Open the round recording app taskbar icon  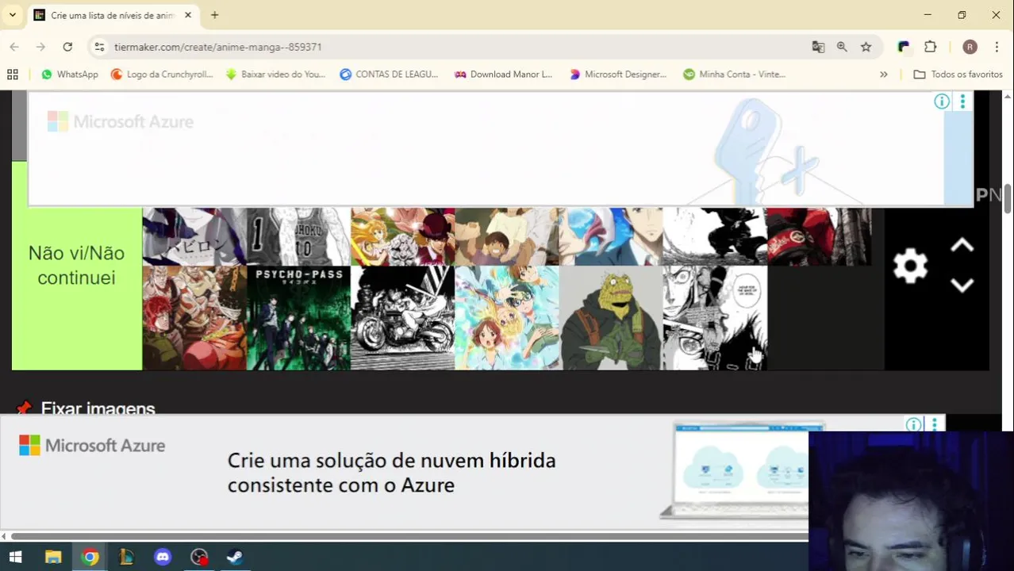(x=199, y=557)
